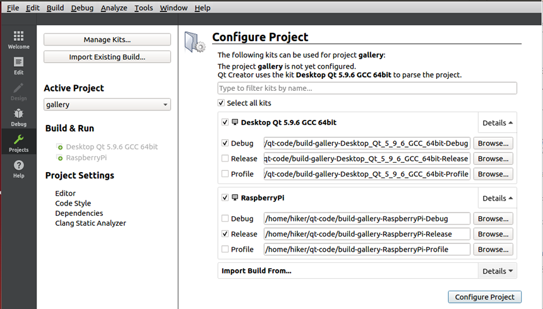The height and width of the screenshot is (309, 543).
Task: Uncheck the RaspberryPi kit checkbox
Action: point(225,197)
